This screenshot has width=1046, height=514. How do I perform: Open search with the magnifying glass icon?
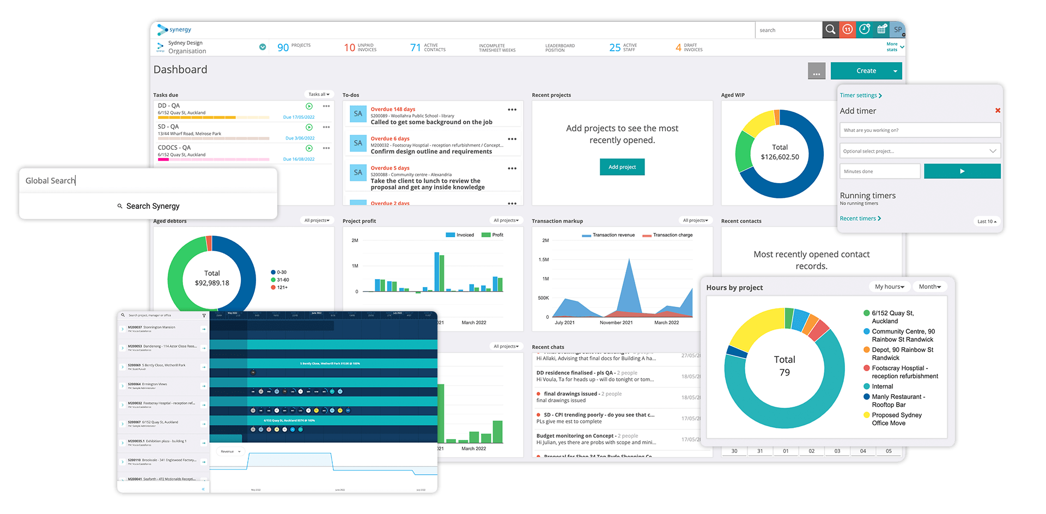[x=830, y=30]
